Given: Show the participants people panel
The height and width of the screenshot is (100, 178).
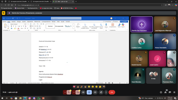Looking at the screenshot, I should [x=165, y=92].
